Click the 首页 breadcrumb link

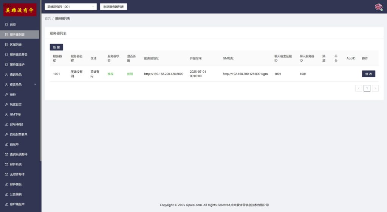tap(48, 18)
